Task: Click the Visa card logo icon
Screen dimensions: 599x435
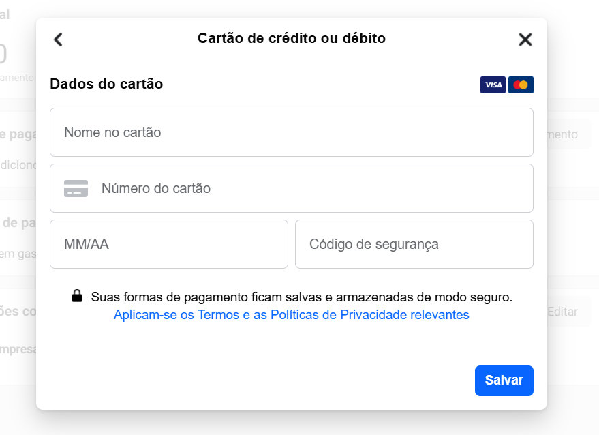Action: pos(493,85)
